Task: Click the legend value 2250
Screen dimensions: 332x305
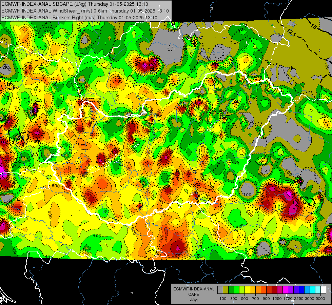Action: pyautogui.click(x=299, y=299)
